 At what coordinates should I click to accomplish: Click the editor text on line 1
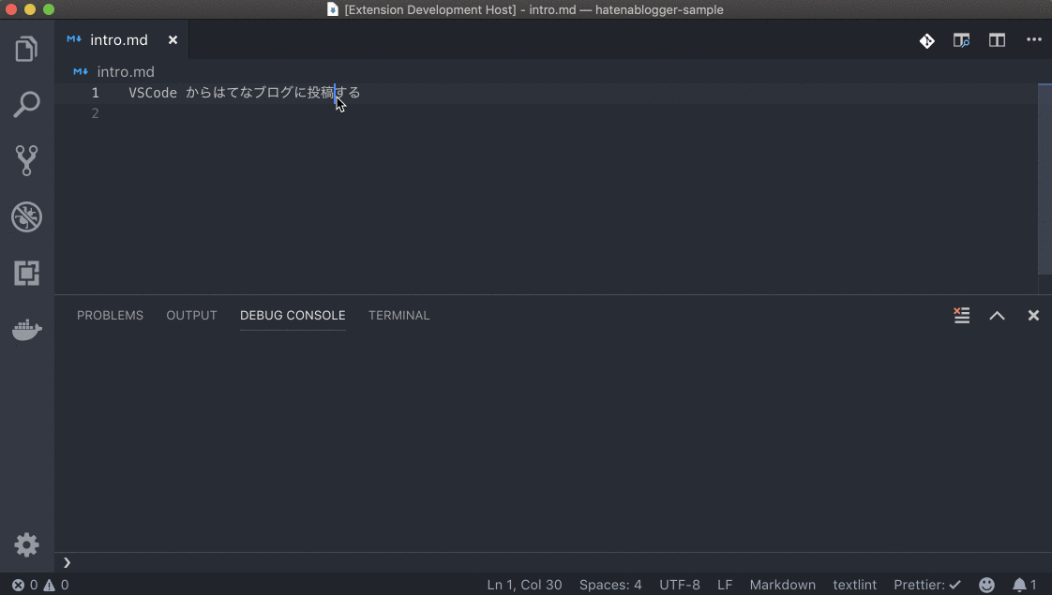click(x=244, y=93)
